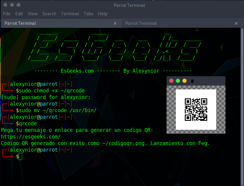The width and height of the screenshot is (244, 186).
Task: Select the first Parrot Terminal tab
Action: pos(21,23)
